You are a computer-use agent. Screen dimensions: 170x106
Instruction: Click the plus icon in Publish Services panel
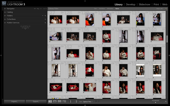tap(45, 23)
